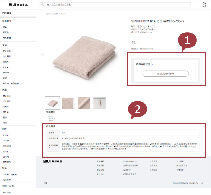
Task: Open the member icon at top right
Action: pos(204,4)
